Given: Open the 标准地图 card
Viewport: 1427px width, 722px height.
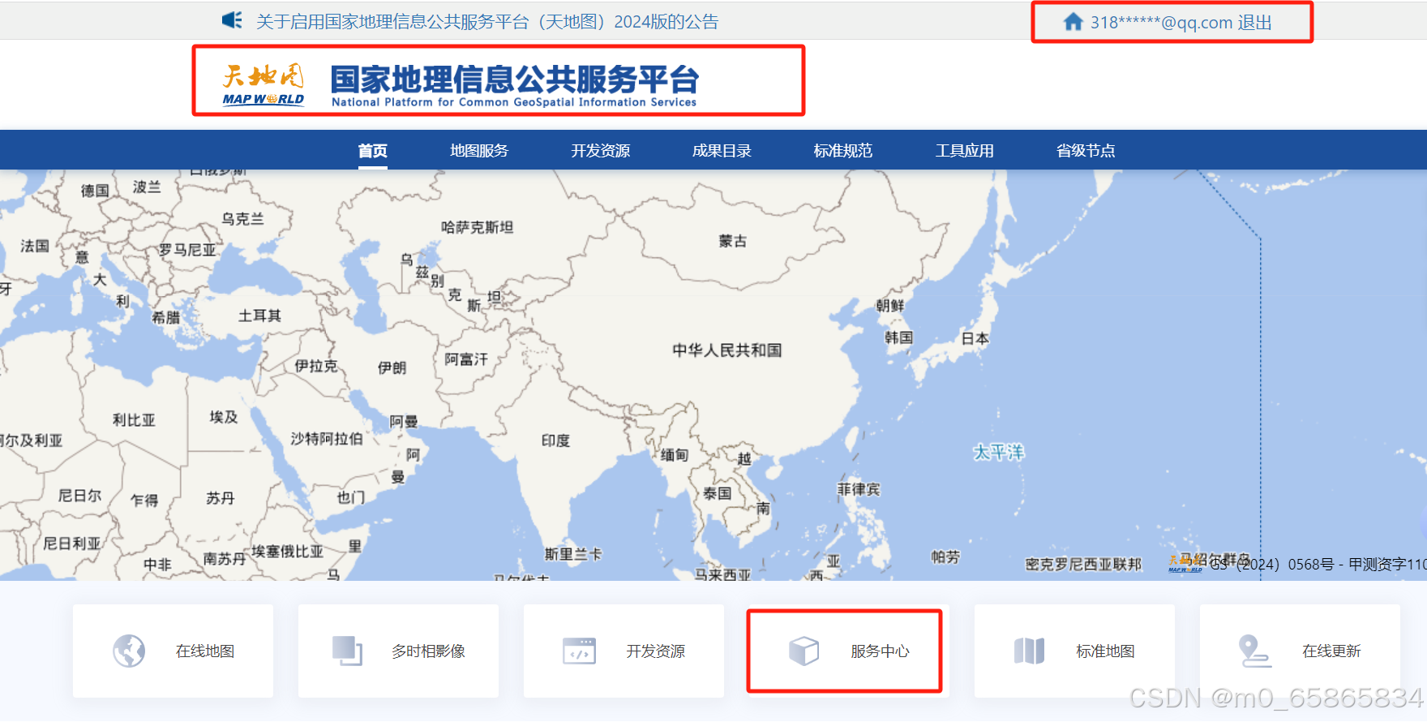Looking at the screenshot, I should point(1074,651).
